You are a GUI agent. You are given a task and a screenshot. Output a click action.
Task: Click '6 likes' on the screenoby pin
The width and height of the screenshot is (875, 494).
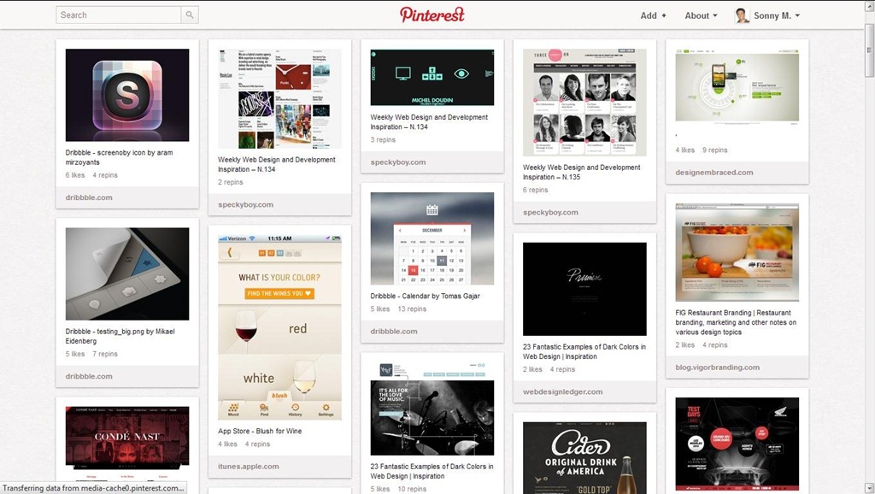point(75,175)
